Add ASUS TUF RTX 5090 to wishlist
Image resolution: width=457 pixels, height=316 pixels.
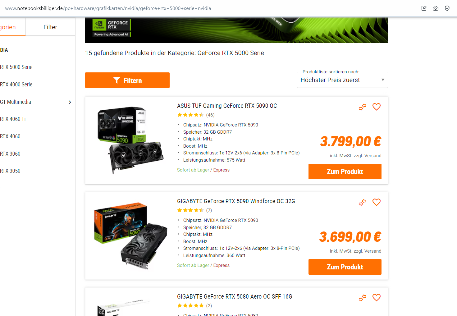point(377,107)
